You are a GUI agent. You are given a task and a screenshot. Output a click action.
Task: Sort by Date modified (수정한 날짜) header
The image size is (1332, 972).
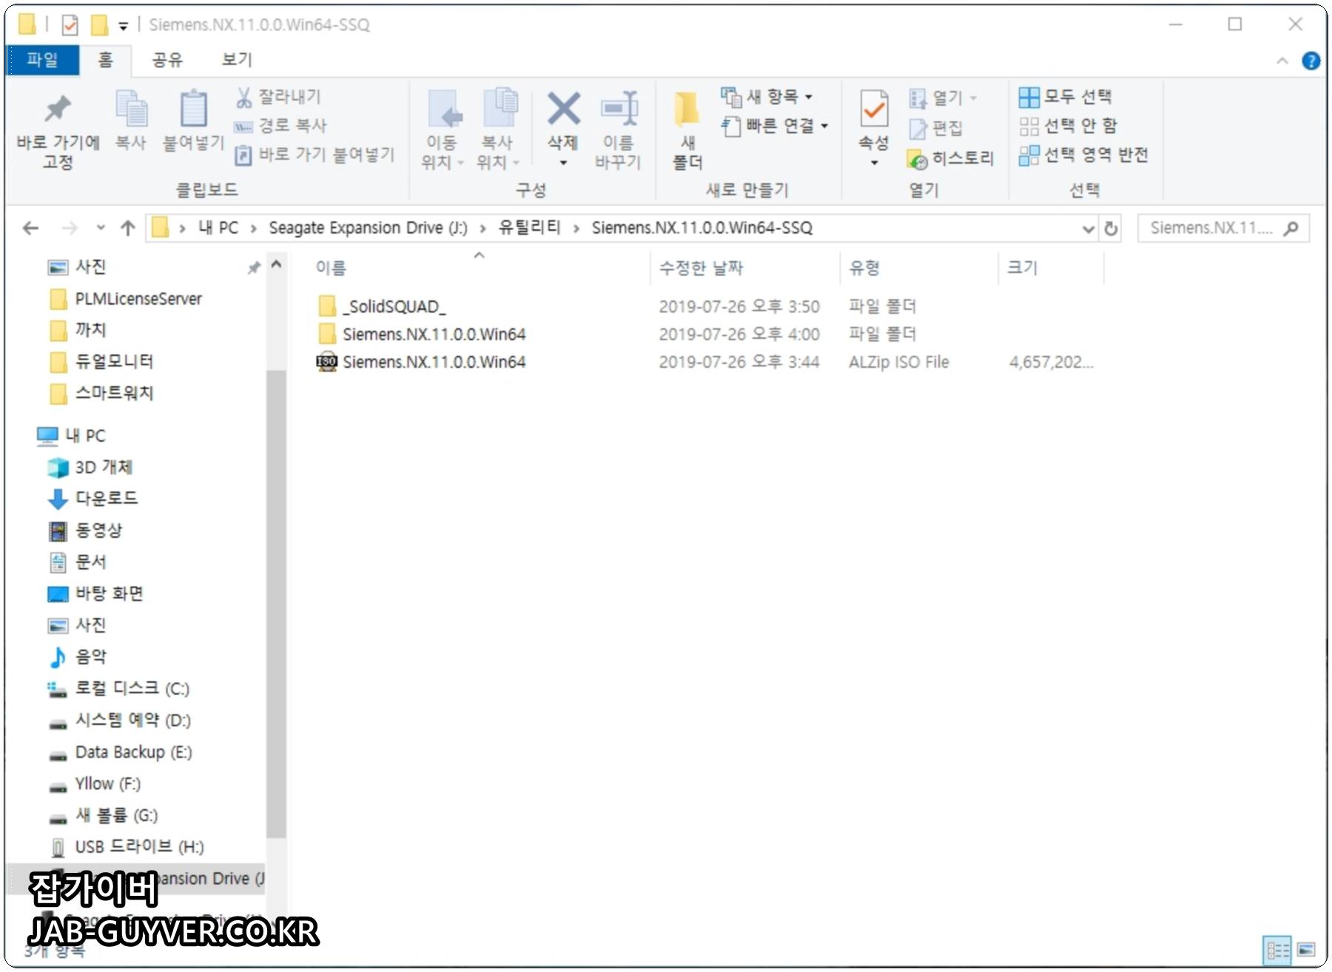(x=744, y=269)
